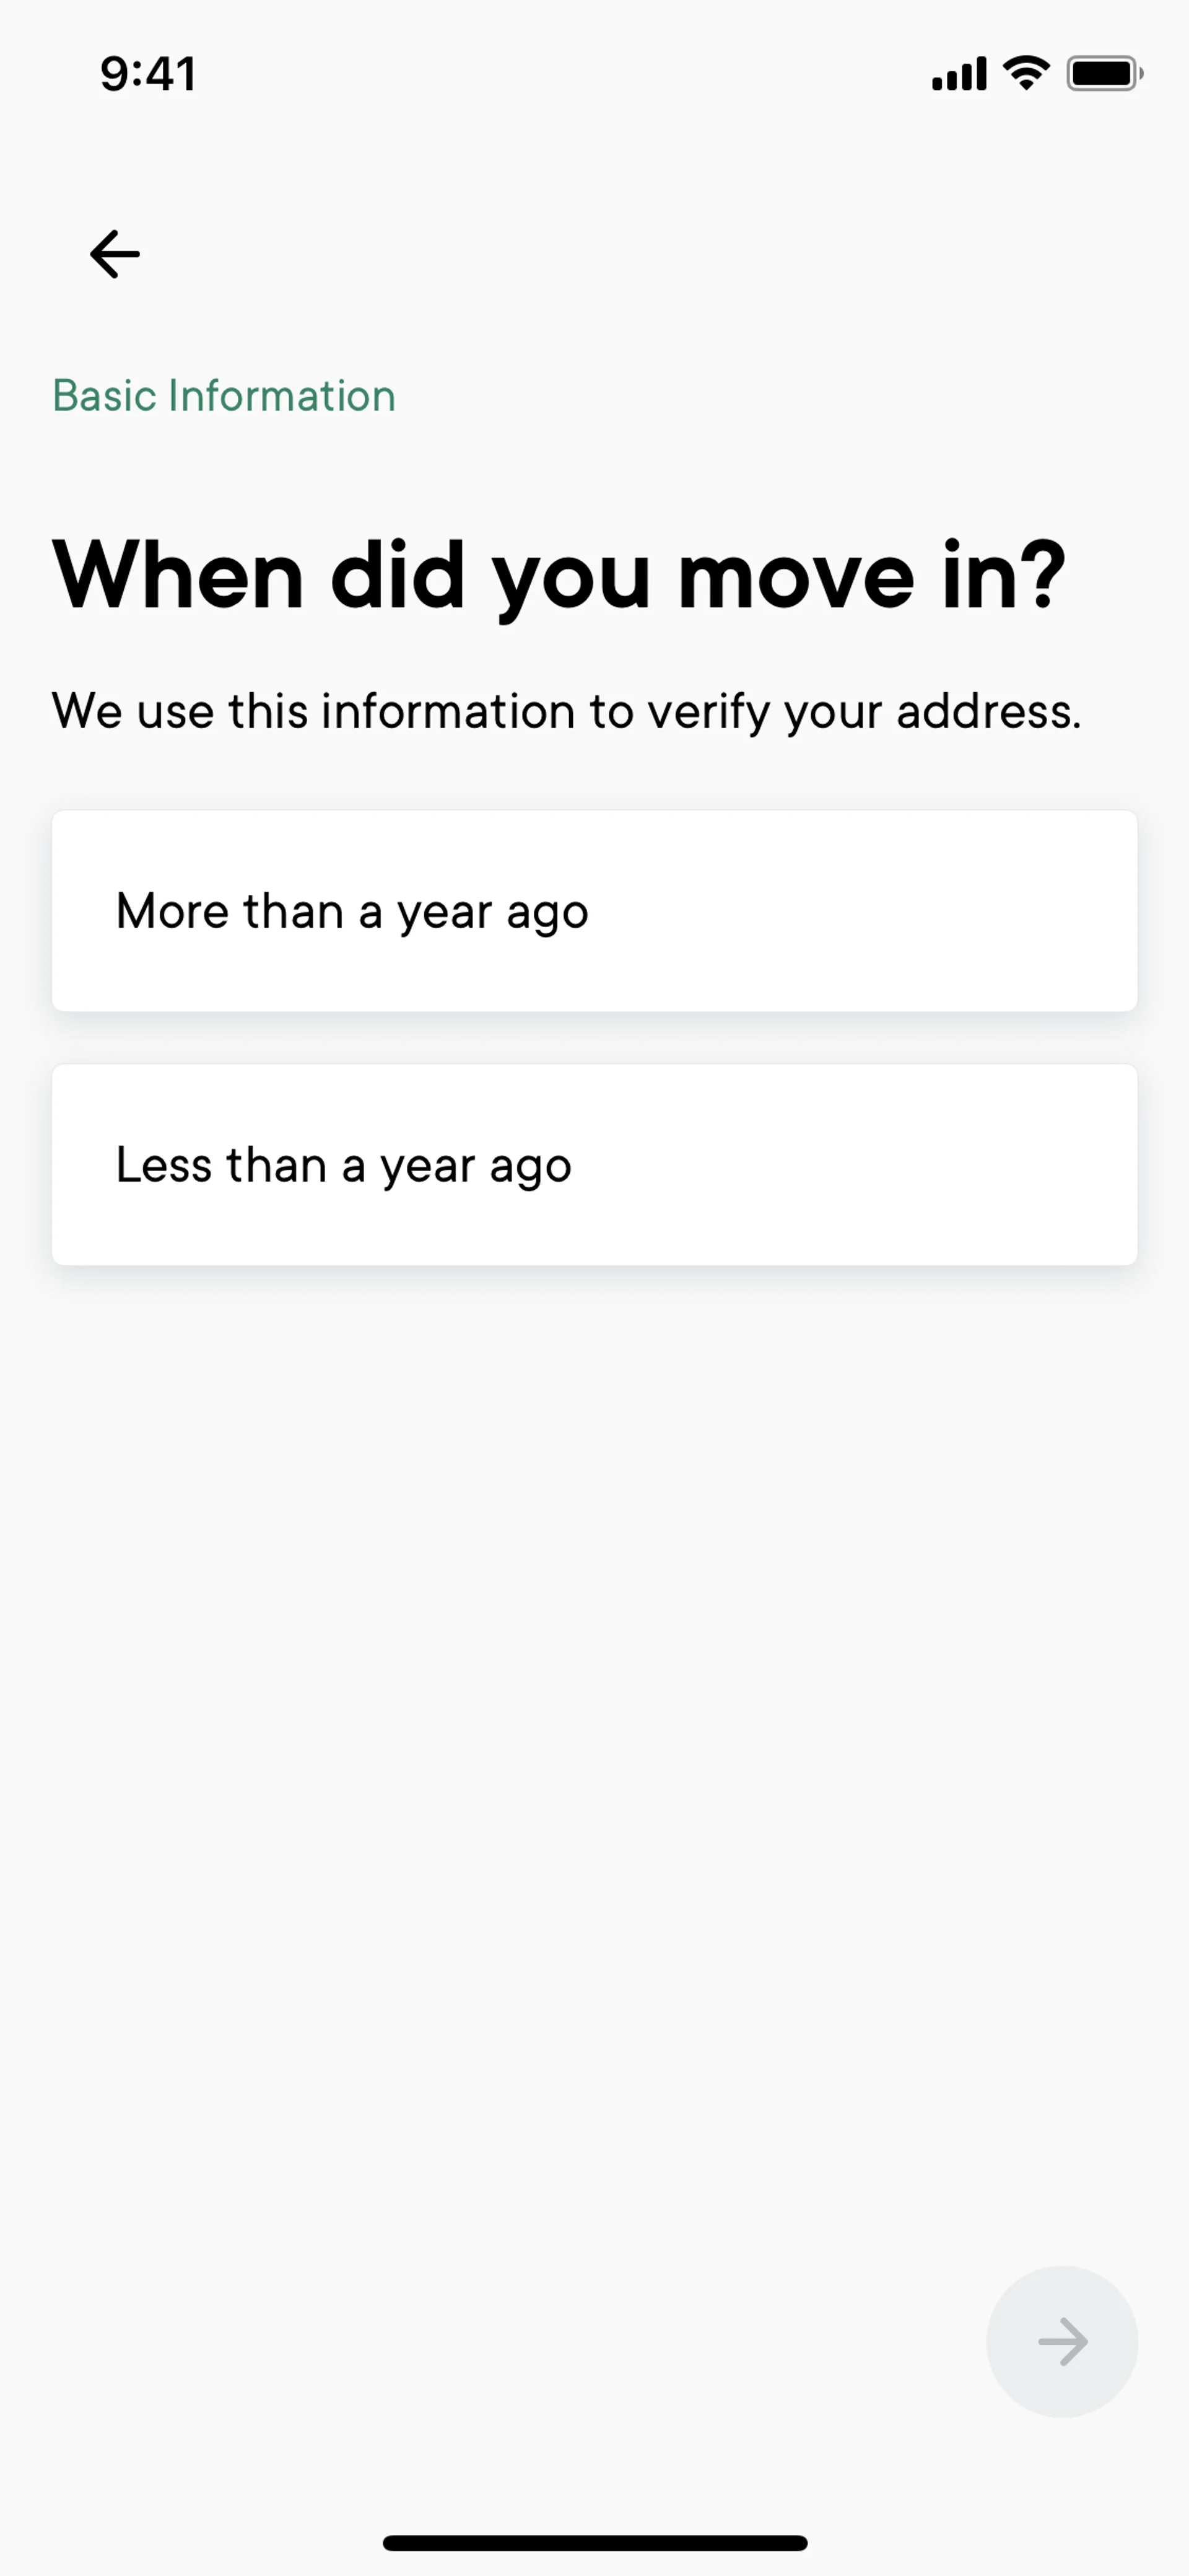Viewport: 1189px width, 2576px height.
Task: Choose the moved in over a year ago card
Action: click(594, 911)
